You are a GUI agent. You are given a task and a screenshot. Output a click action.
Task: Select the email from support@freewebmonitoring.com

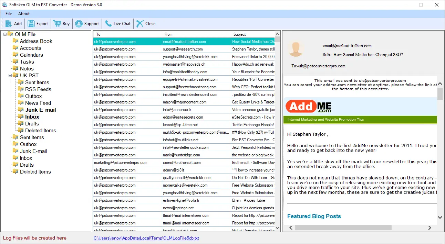tap(184, 87)
